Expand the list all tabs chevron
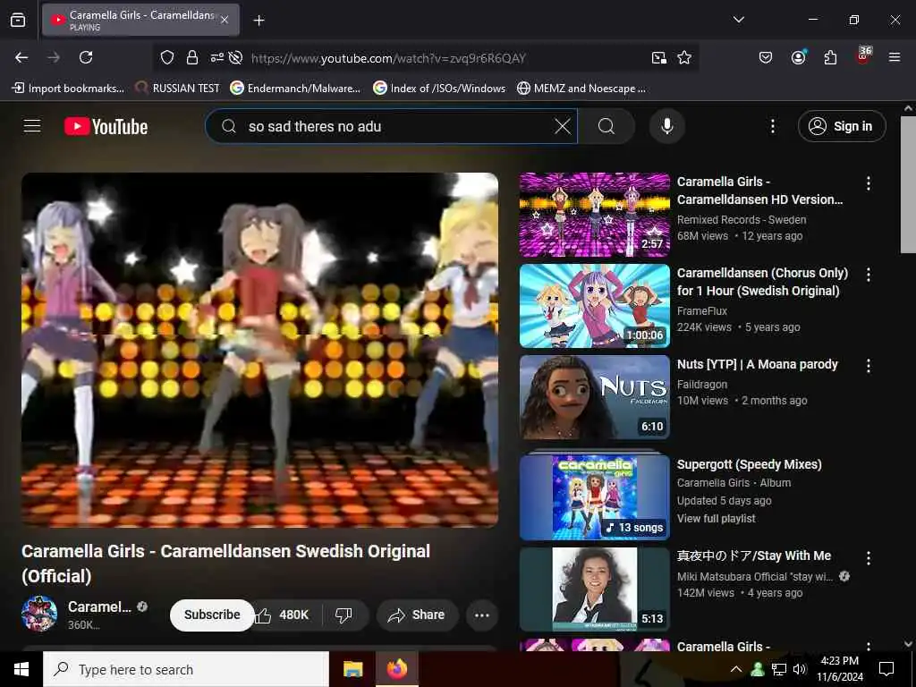The width and height of the screenshot is (916, 687). click(738, 20)
